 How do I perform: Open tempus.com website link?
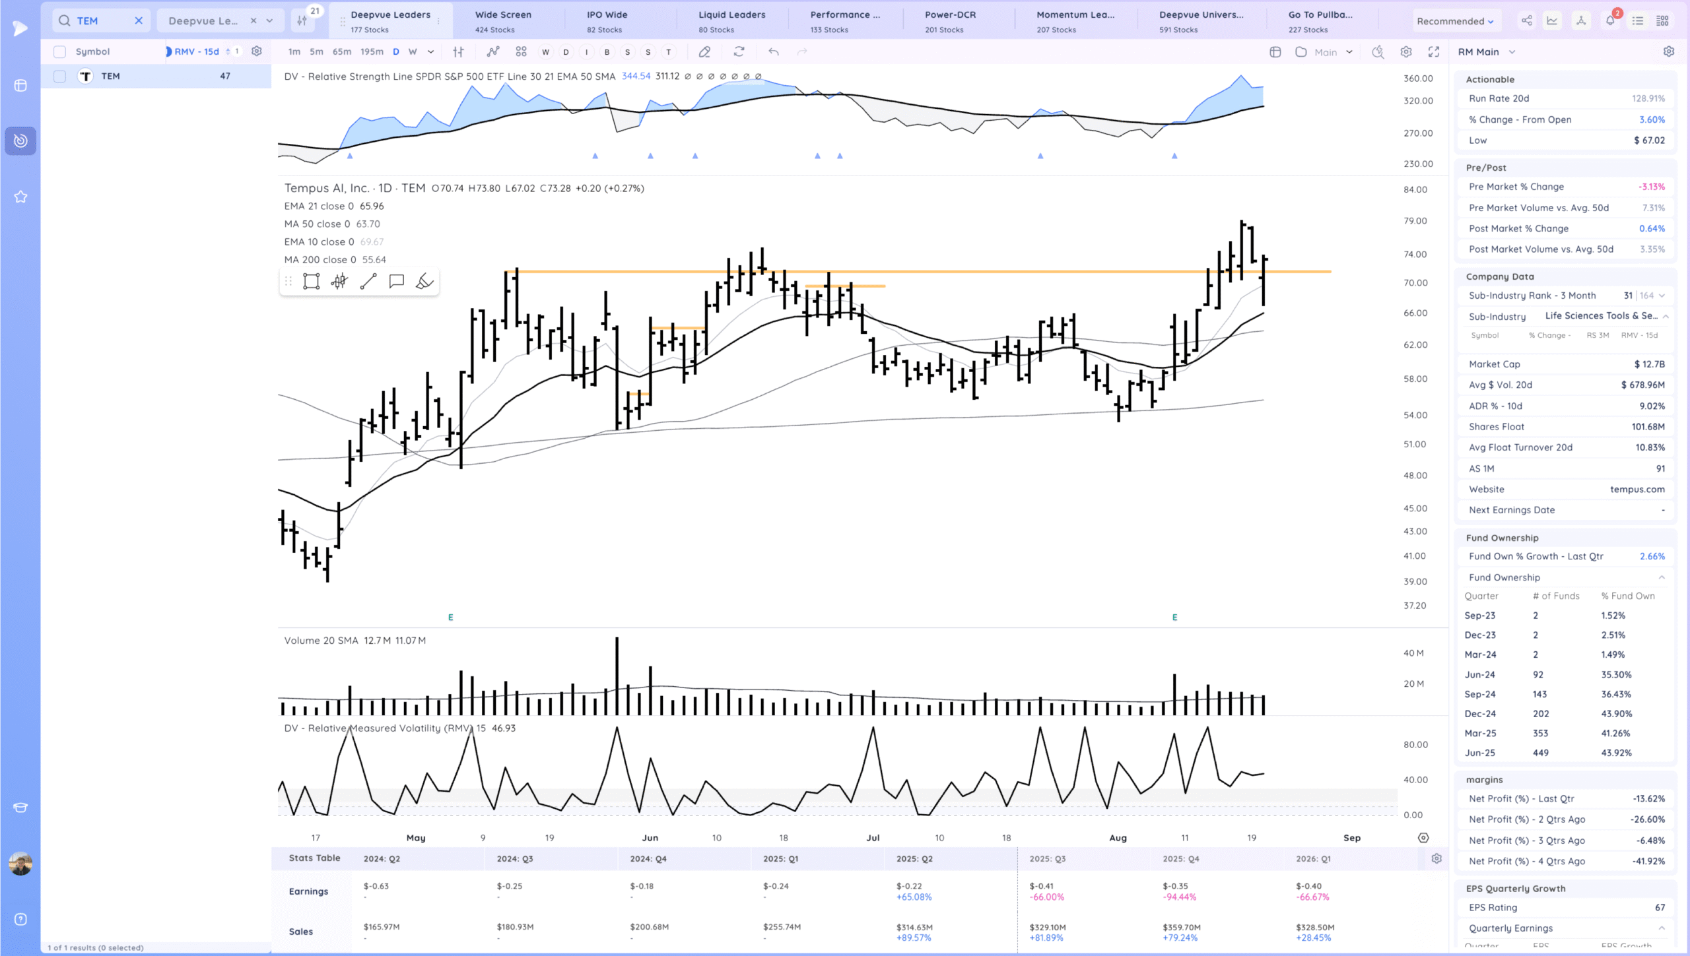pyautogui.click(x=1637, y=489)
